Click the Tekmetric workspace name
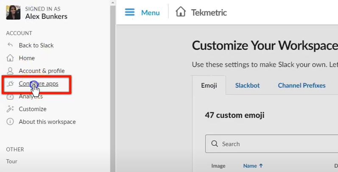This screenshot has height=172, width=338. click(x=209, y=12)
